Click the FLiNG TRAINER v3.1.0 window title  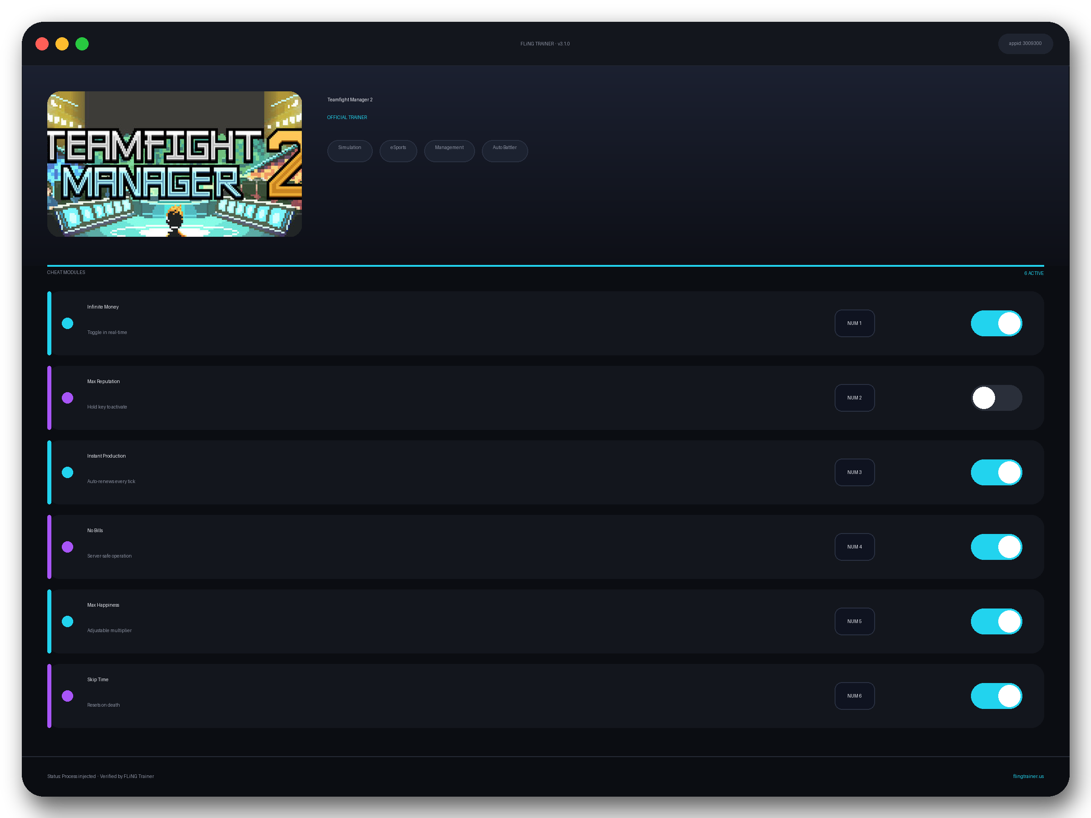pos(545,44)
